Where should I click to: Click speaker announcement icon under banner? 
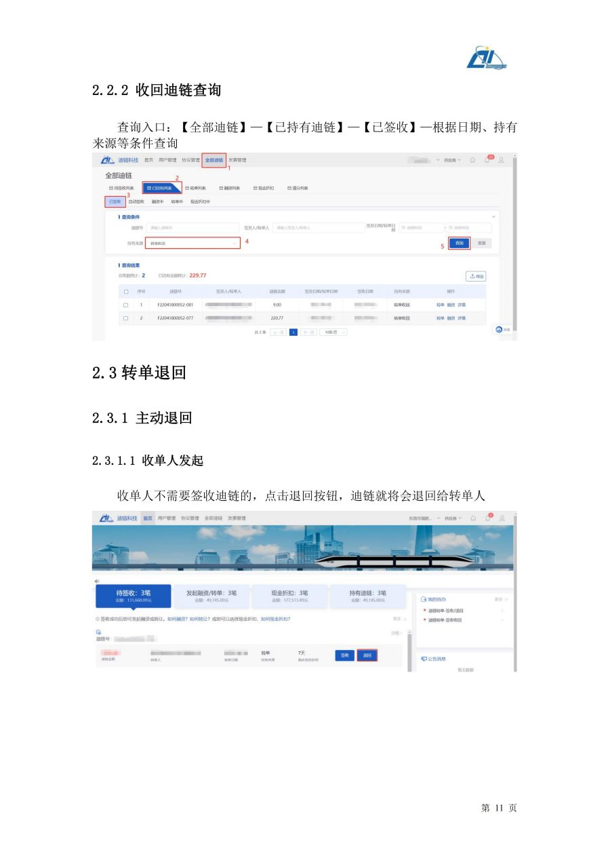pyautogui.click(x=97, y=581)
